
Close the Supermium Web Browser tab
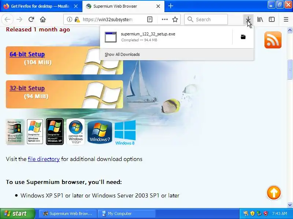click(158, 6)
